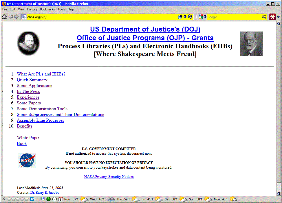Follow the Office of Justice Programs (OJP) - Grants link
Screen dimensions: 282x203
click(145, 38)
